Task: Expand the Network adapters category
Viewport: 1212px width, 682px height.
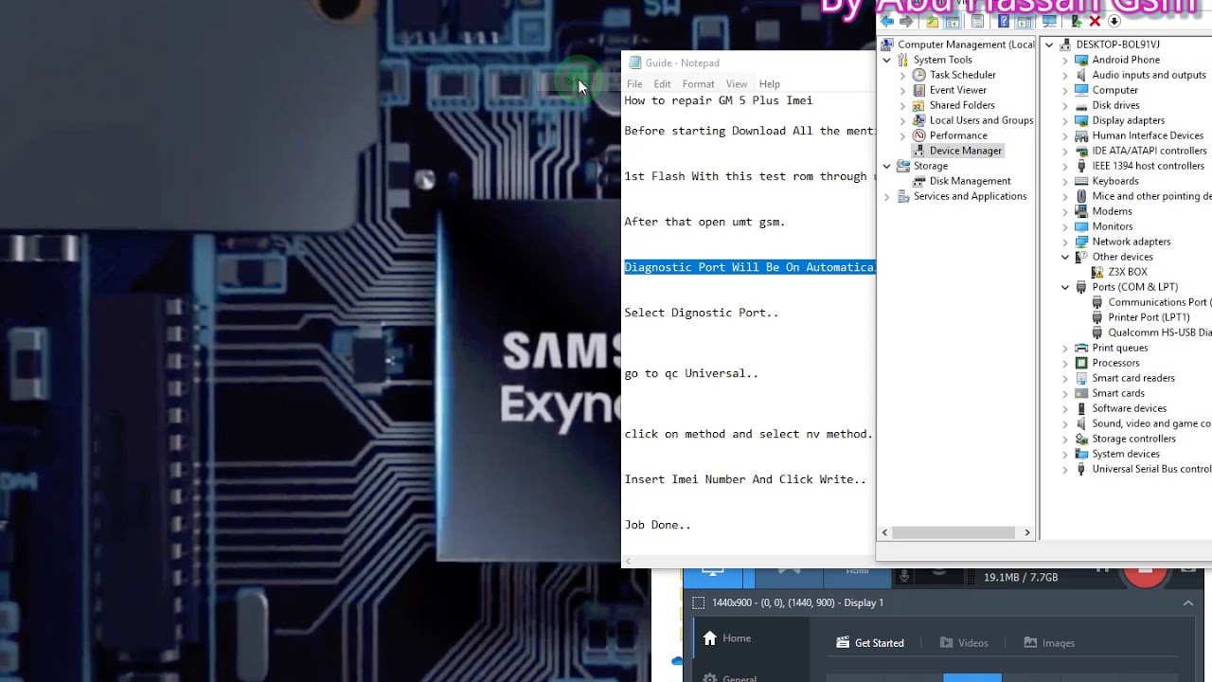Action: coord(1065,242)
